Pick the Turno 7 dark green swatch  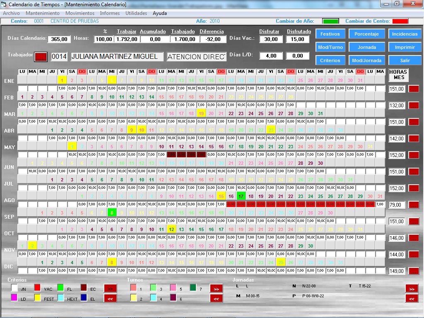(193, 288)
